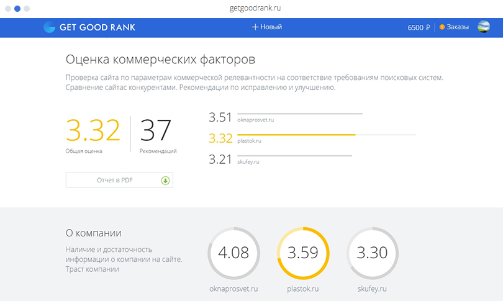
Task: Click the plus icon next to Новый
Action: tap(255, 27)
